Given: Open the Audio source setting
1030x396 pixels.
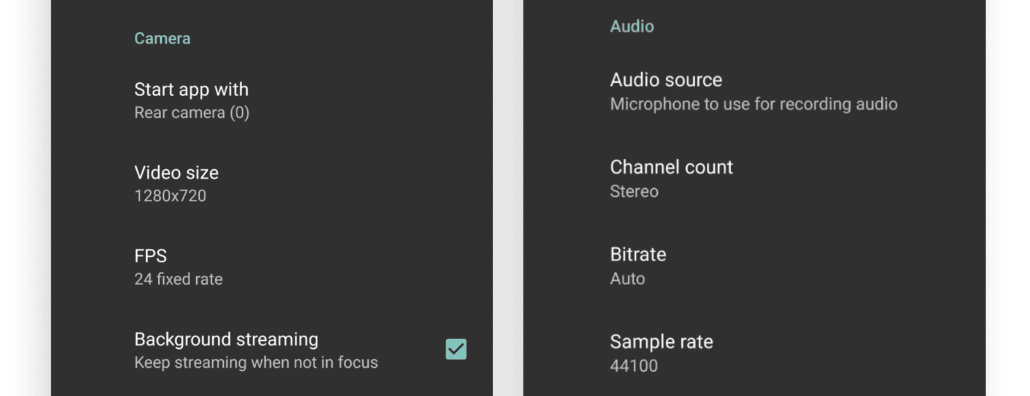Looking at the screenshot, I should (666, 80).
